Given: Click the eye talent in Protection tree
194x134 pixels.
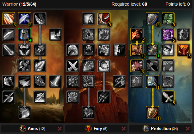Looking at the screenshot, I should coord(168,50).
